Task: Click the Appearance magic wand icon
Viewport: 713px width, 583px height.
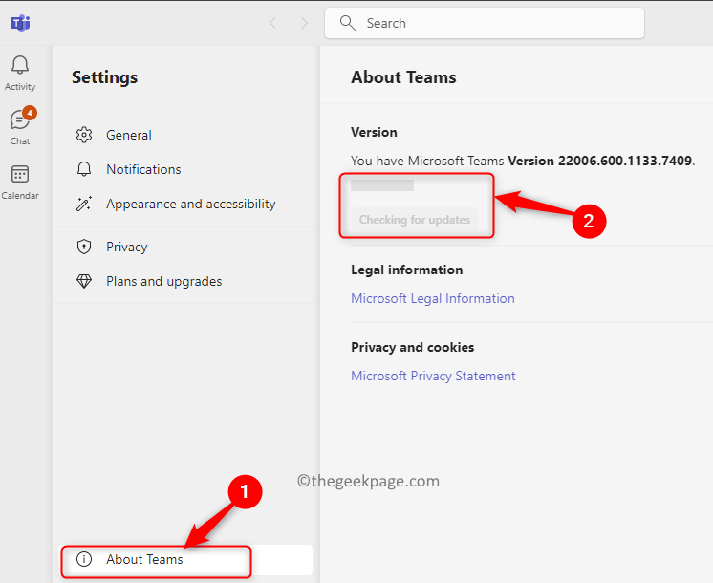Action: (x=84, y=204)
